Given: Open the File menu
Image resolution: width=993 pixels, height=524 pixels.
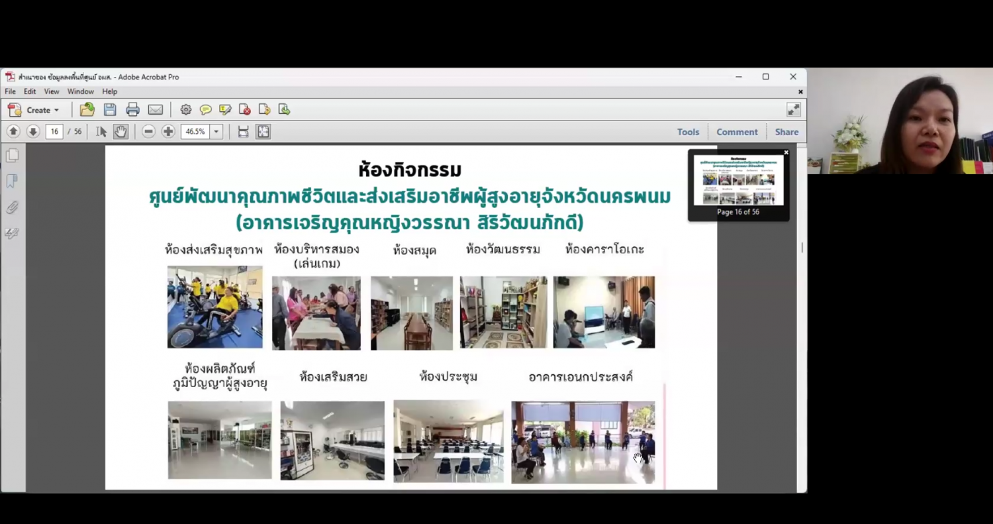Looking at the screenshot, I should point(11,91).
